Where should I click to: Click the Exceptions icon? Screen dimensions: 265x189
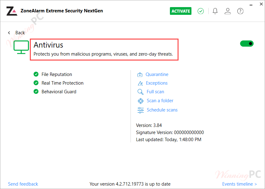coord(140,83)
